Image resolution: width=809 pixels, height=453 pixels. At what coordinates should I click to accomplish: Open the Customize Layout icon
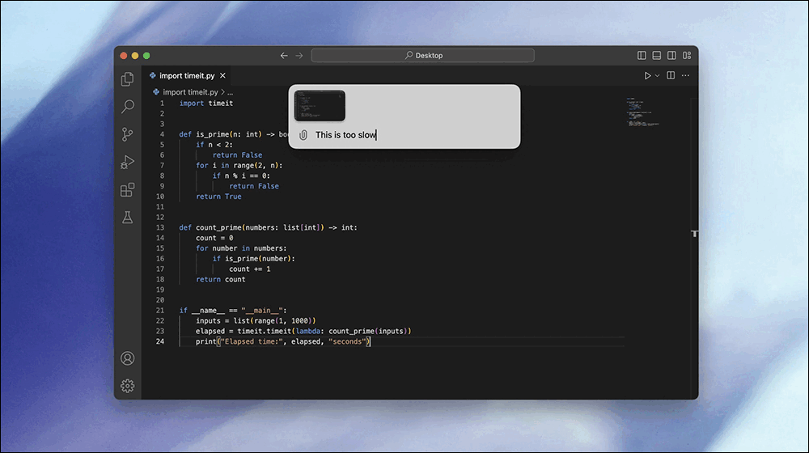pyautogui.click(x=687, y=55)
